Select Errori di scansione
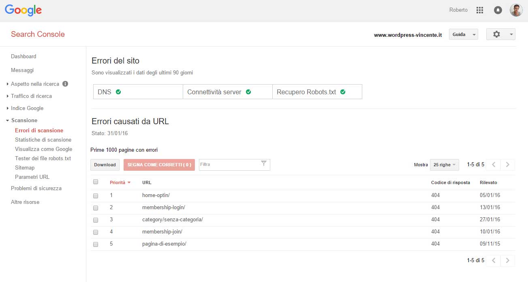This screenshot has width=528, height=282. click(x=39, y=131)
